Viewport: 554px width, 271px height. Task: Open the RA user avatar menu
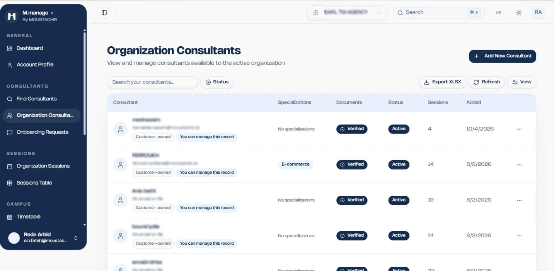pyautogui.click(x=538, y=12)
